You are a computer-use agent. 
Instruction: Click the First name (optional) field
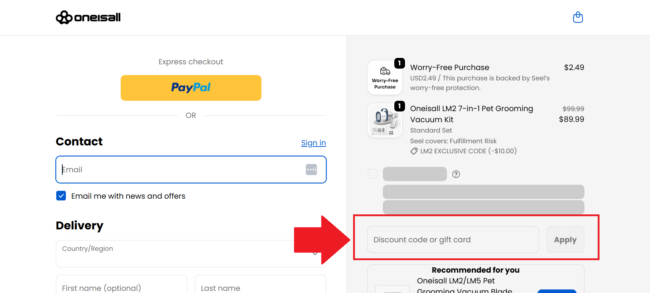pos(121,286)
